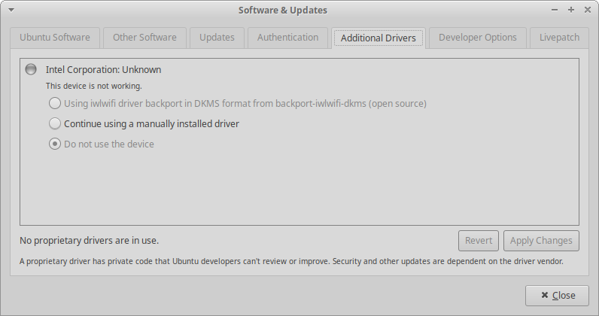
Task: Select the Additional Drivers tab
Action: pos(379,38)
